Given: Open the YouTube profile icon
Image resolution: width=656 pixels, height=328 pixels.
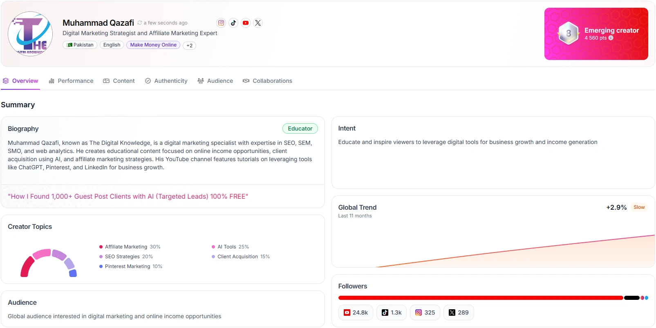Looking at the screenshot, I should click(246, 23).
